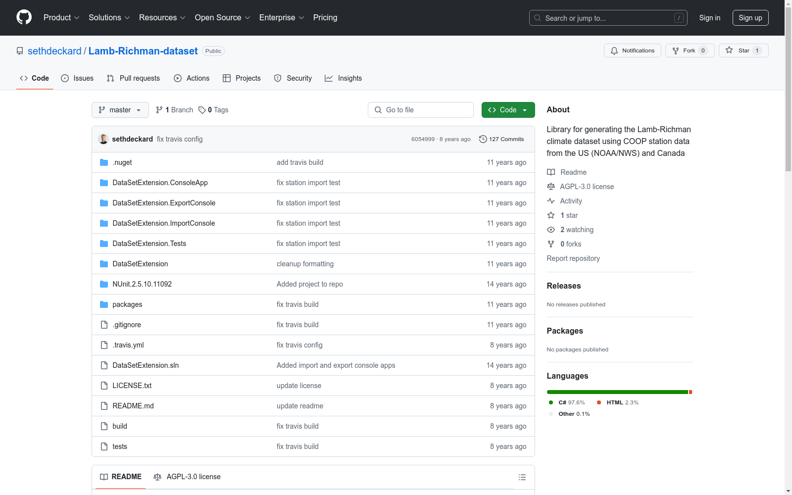Image resolution: width=792 pixels, height=495 pixels.
Task: Select the Code repository tab
Action: point(35,78)
